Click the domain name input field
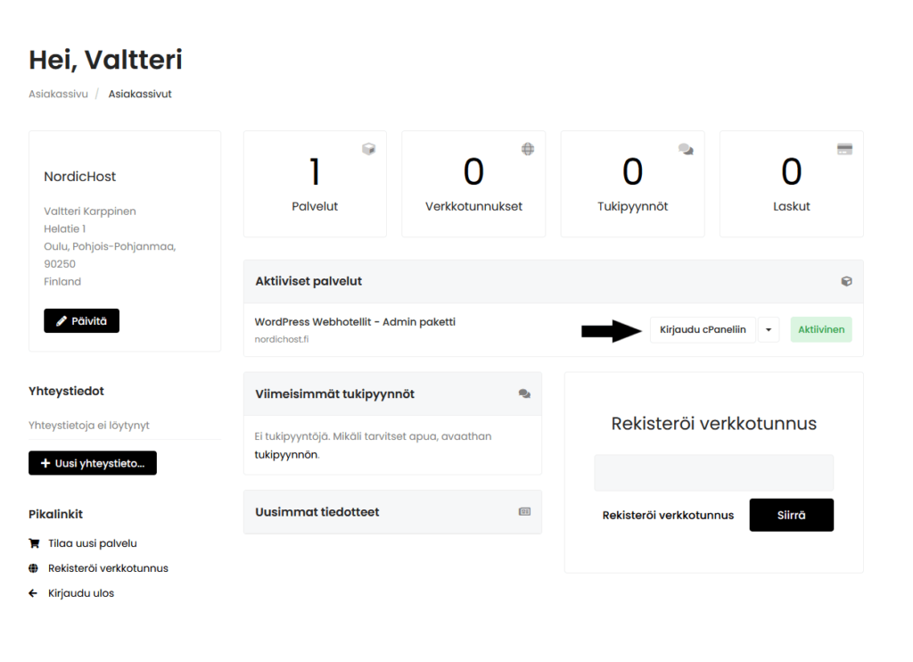The height and width of the screenshot is (662, 913). 713,473
